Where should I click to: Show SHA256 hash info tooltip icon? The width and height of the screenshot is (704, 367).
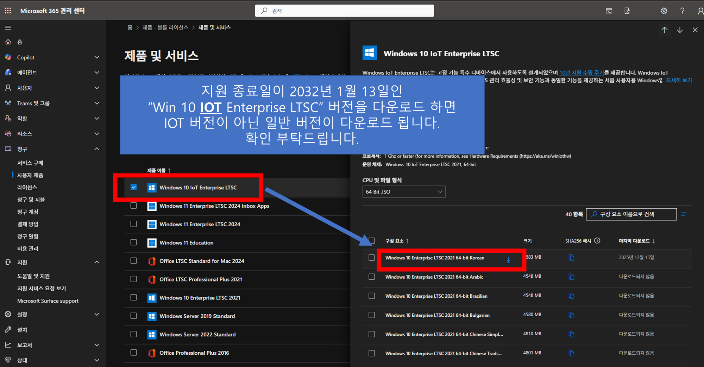[x=597, y=241]
